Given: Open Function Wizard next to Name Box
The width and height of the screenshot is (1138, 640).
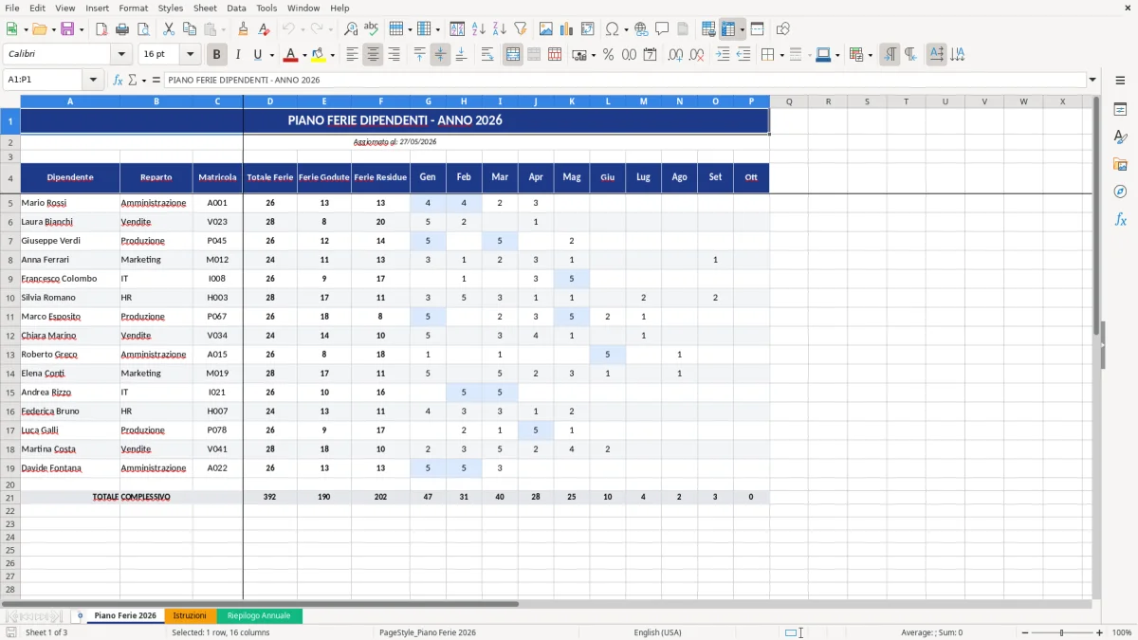Looking at the screenshot, I should 119,81.
